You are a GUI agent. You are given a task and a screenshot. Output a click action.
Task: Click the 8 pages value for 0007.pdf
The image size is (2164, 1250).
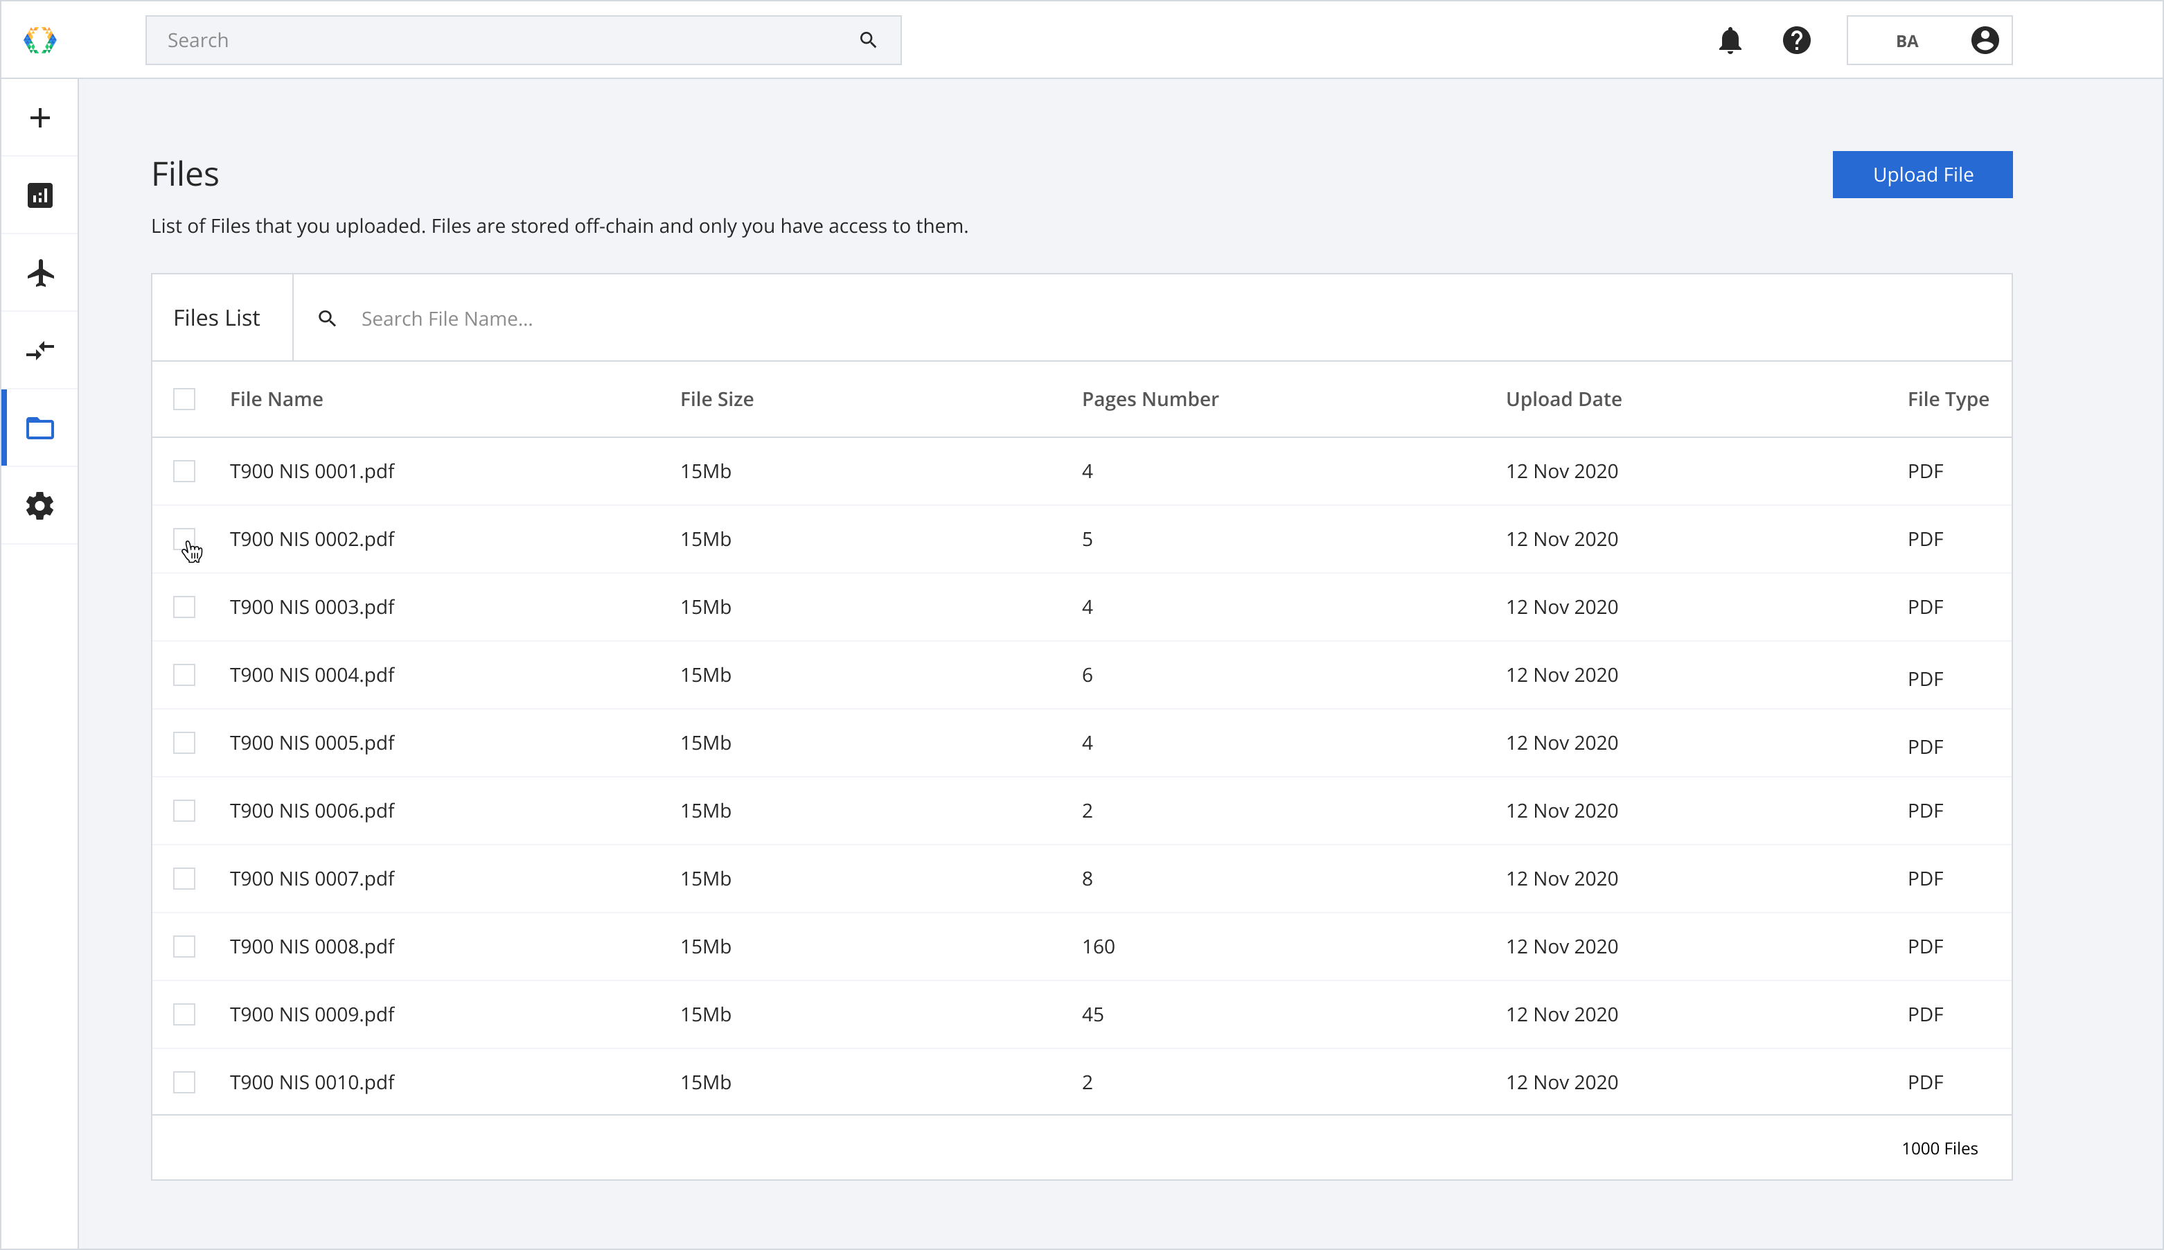click(x=1087, y=879)
